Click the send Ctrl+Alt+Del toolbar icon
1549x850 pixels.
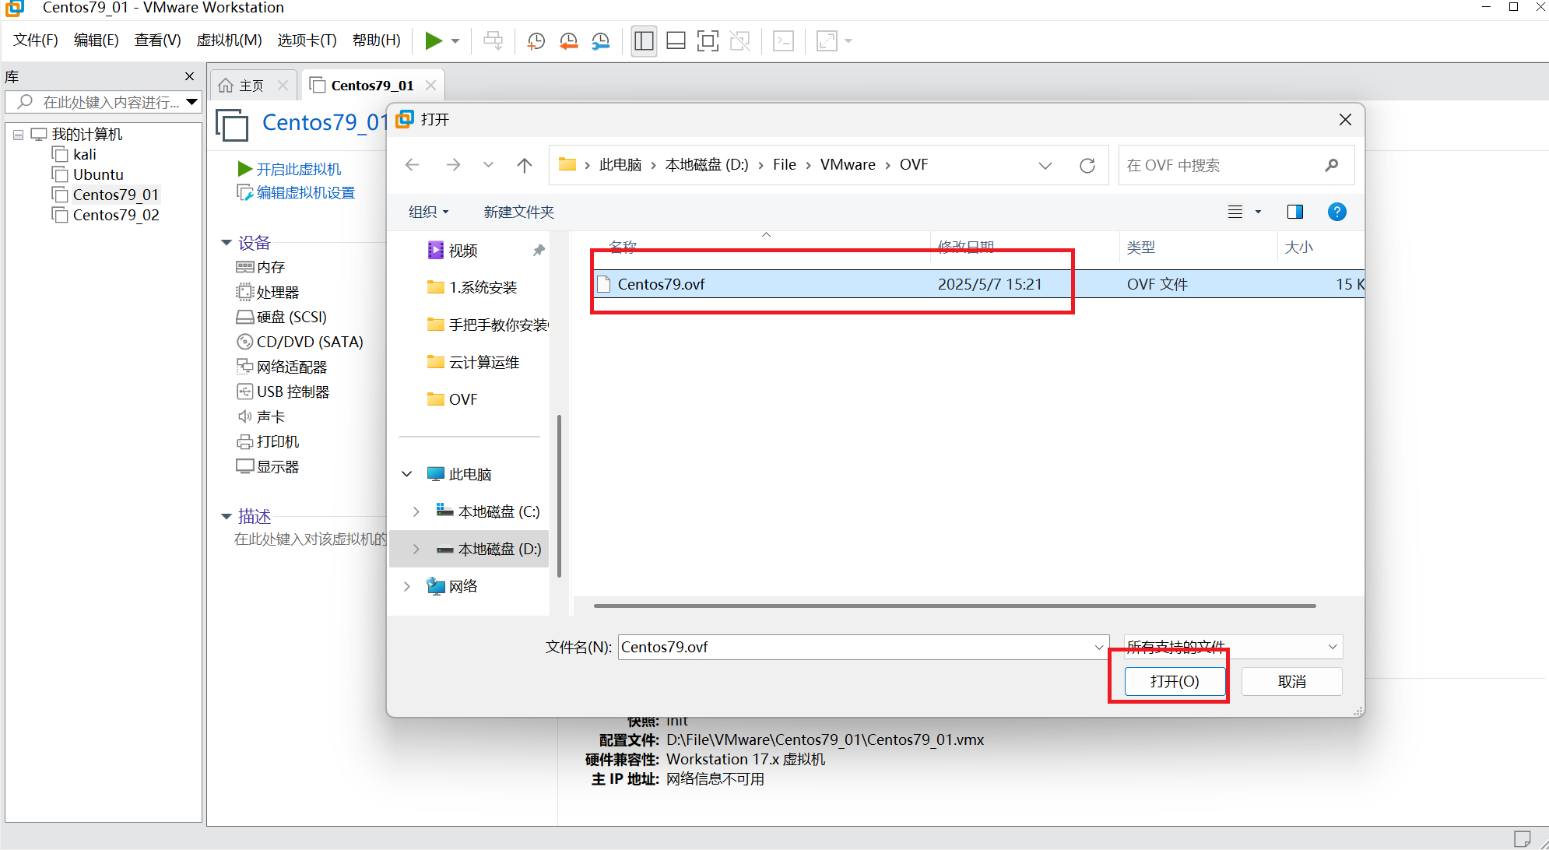pyautogui.click(x=493, y=40)
